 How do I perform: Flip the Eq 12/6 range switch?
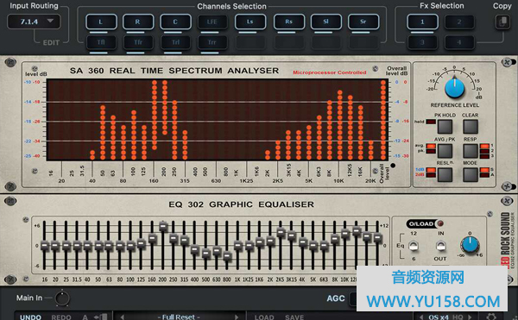pos(414,246)
